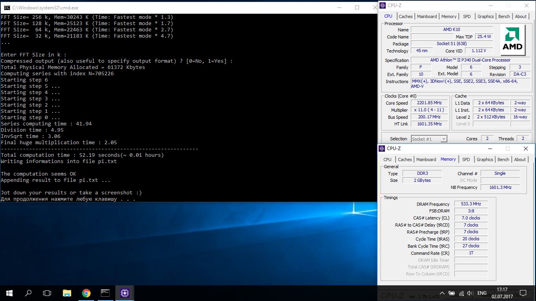Image resolution: width=536 pixels, height=301 pixels.
Task: Select Caches tab in CPU-Z processor window
Action: (405, 16)
